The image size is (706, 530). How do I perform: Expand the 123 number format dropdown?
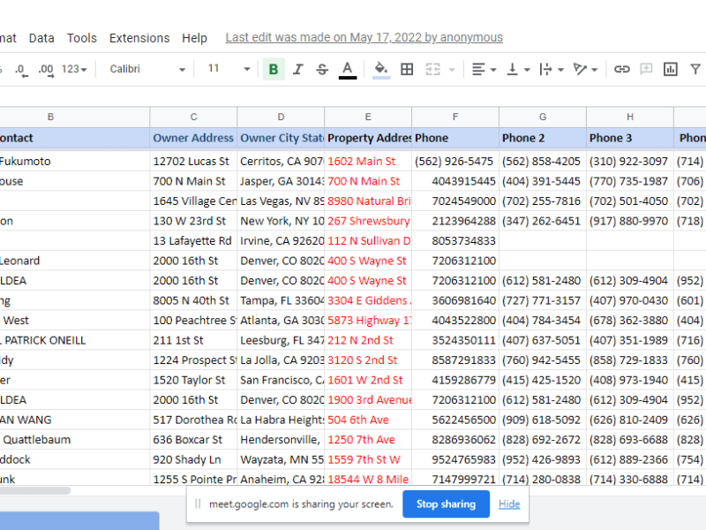tap(74, 69)
